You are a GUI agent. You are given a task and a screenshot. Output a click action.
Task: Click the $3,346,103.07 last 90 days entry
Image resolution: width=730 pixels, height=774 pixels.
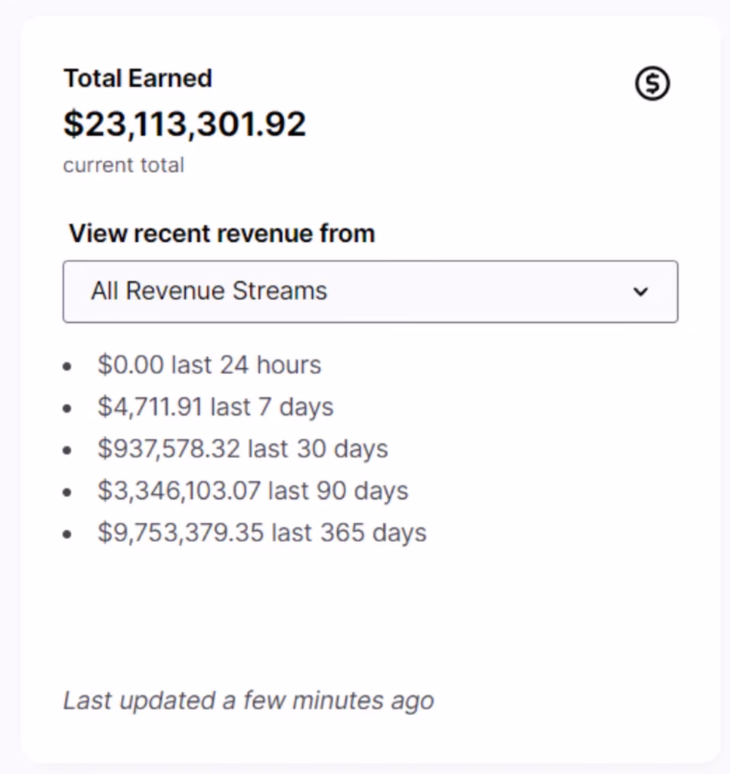252,491
